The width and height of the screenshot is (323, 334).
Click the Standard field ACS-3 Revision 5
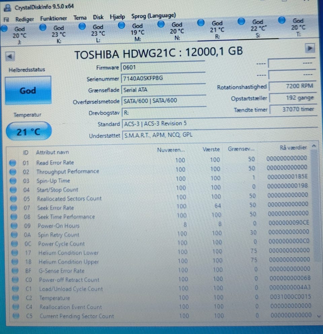(219, 122)
